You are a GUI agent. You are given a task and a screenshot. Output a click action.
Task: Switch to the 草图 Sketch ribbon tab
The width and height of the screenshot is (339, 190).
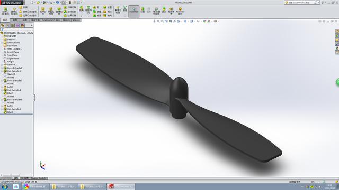coord(15,20)
